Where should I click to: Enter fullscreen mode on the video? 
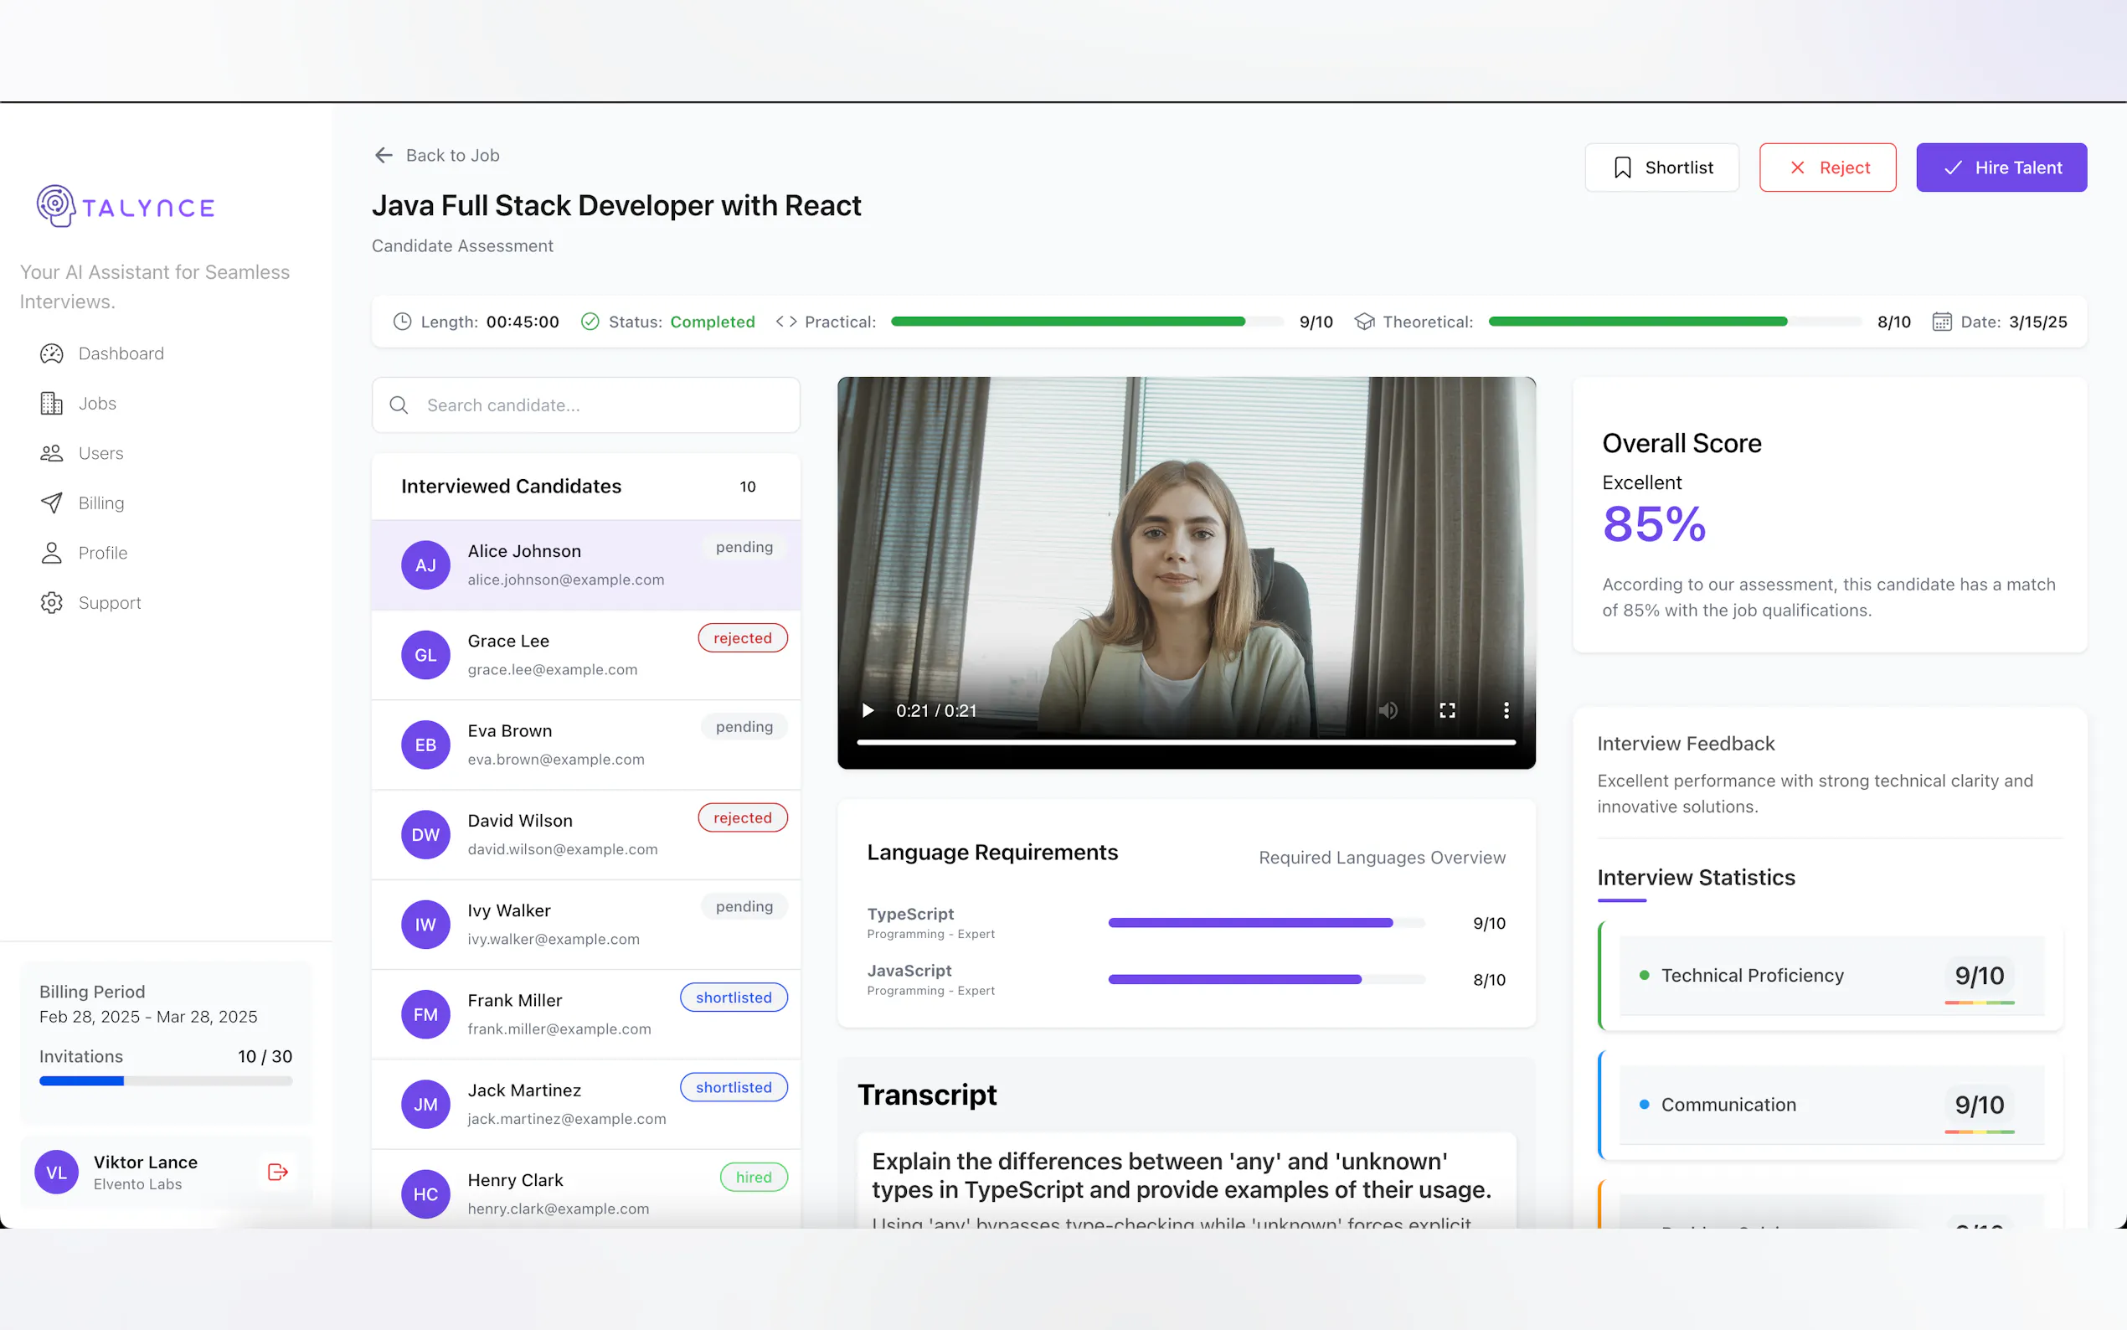pyautogui.click(x=1446, y=710)
